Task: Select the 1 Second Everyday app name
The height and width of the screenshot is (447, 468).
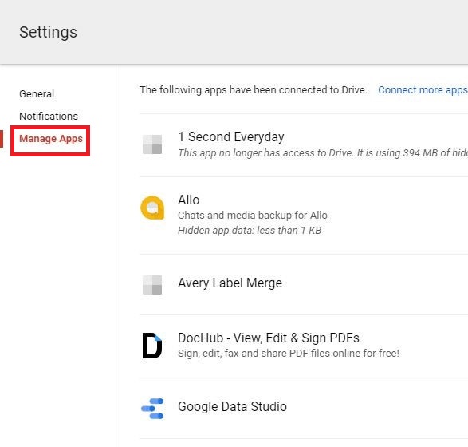Action: click(230, 136)
